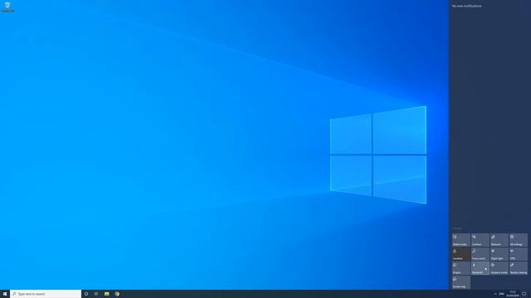Viewport: 531px width, 298px height.
Task: Open All settings quick action tile
Action: point(518,240)
